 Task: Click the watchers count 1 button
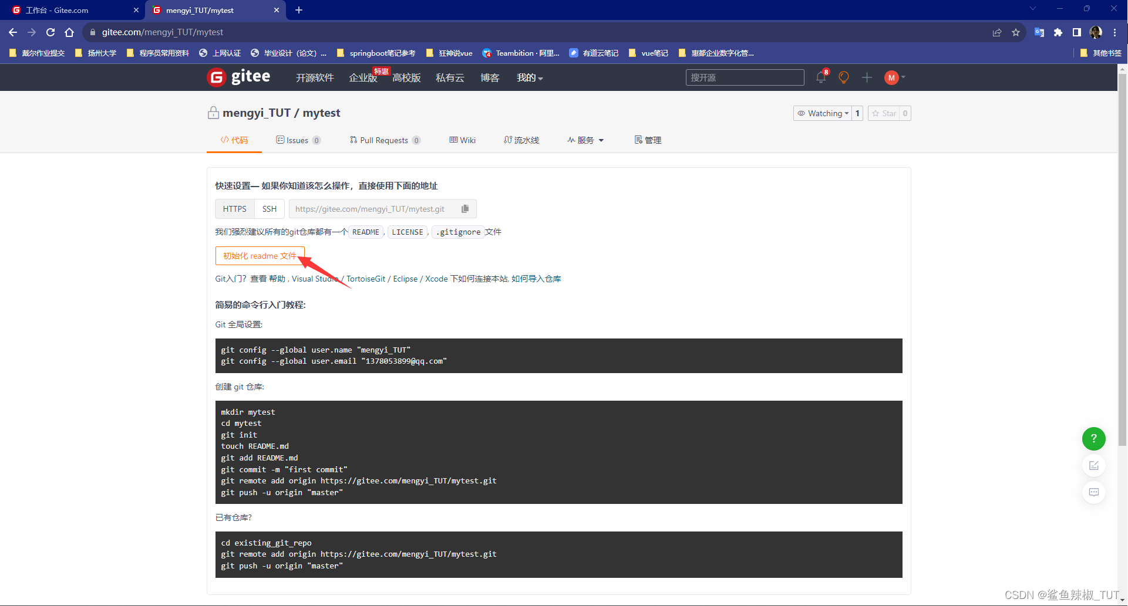857,113
